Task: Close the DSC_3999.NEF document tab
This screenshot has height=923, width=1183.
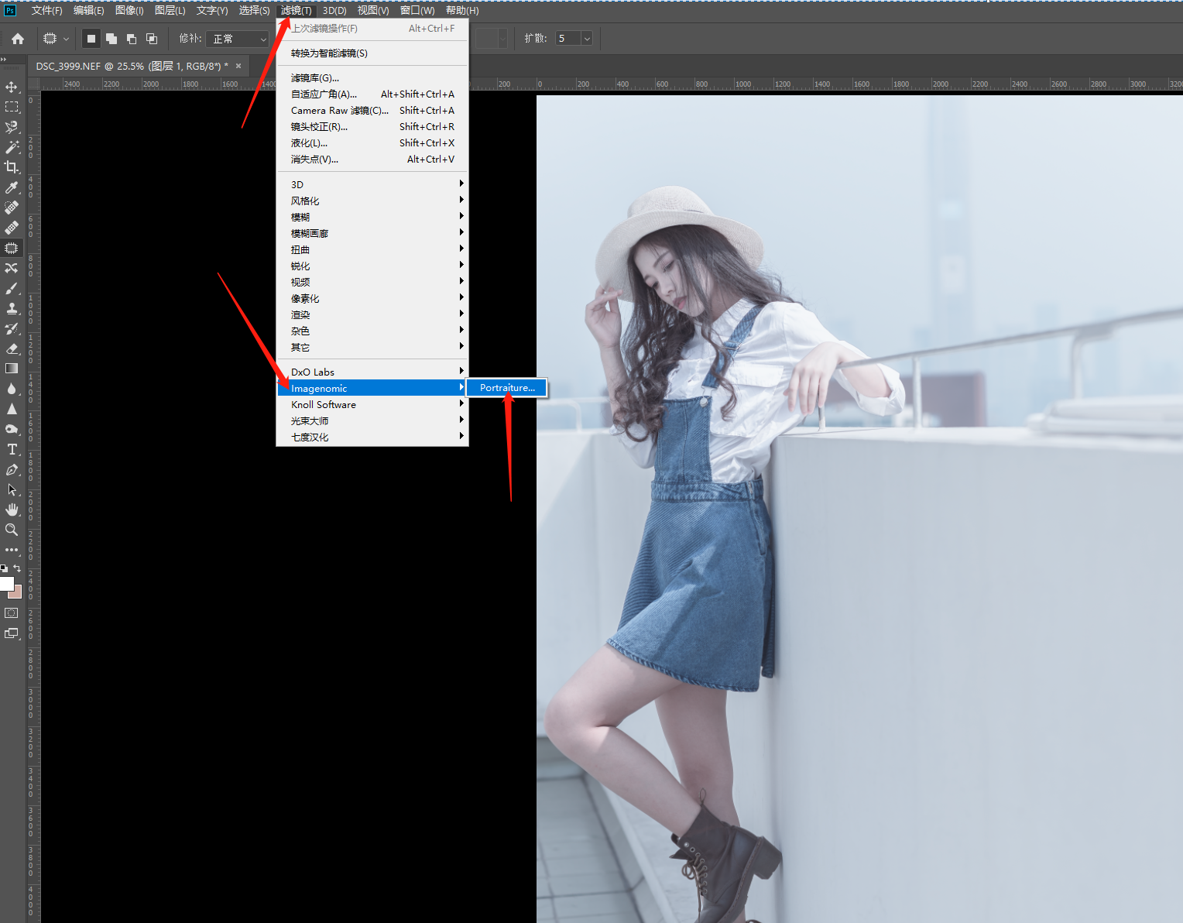Action: tap(238, 66)
